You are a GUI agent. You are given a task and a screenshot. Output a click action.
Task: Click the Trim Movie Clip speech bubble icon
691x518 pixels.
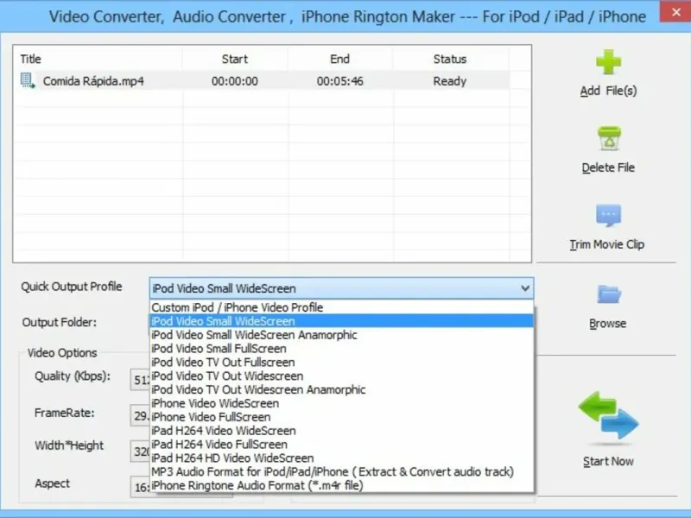(x=608, y=215)
